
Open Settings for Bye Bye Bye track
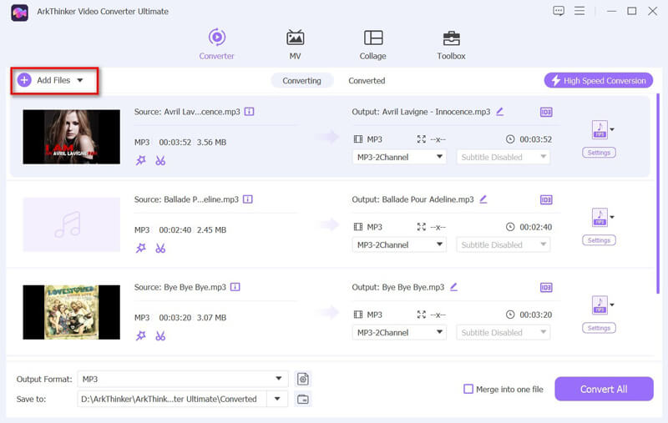click(x=599, y=328)
